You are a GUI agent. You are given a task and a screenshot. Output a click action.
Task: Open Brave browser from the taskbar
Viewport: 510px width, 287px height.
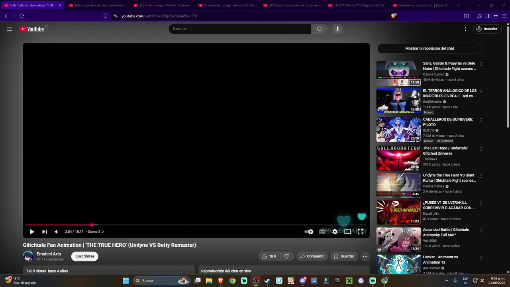(221, 281)
